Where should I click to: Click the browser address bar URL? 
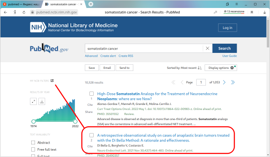pyautogui.click(x=57, y=12)
